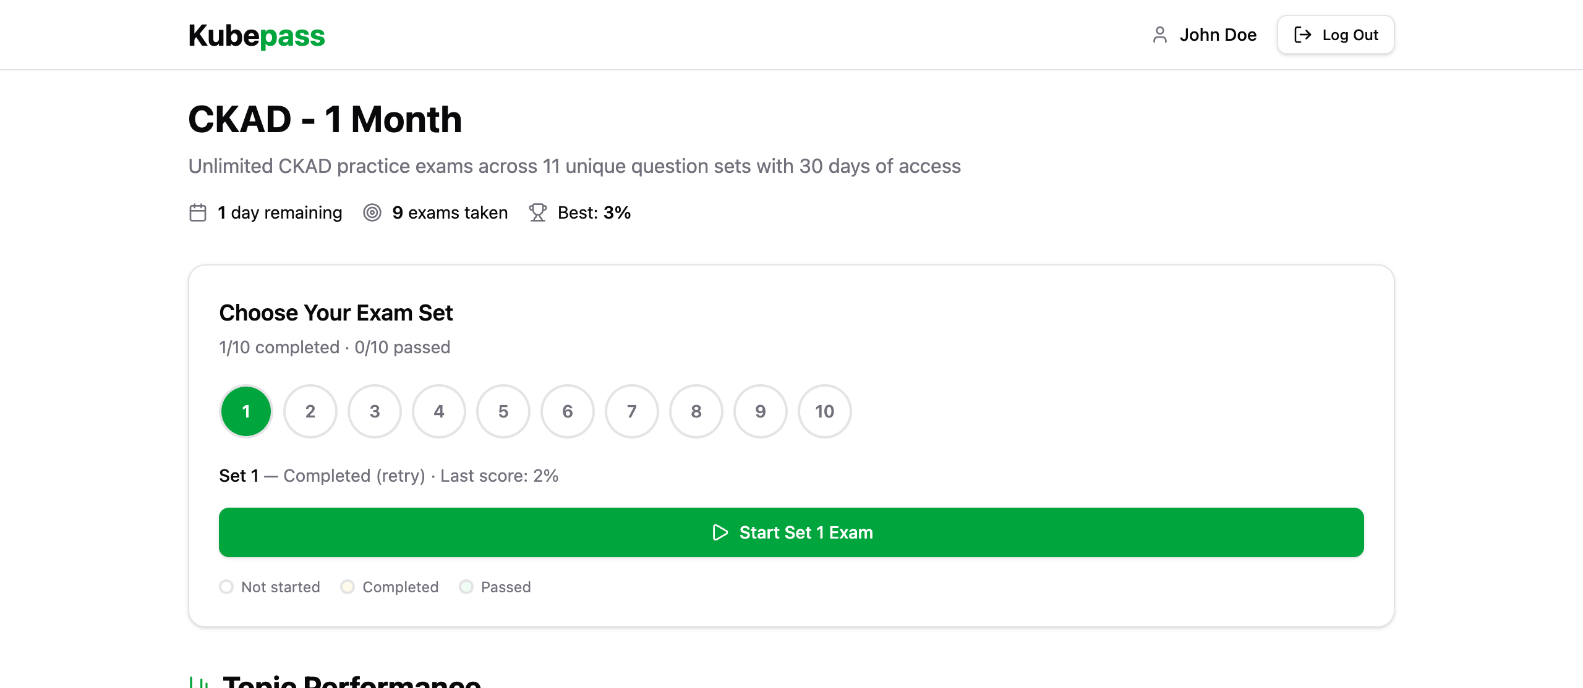Click the target exams taken icon
1583x688 pixels.
click(x=372, y=212)
